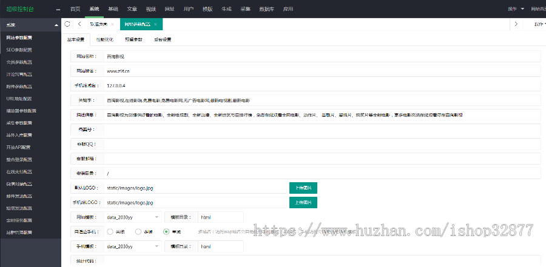This screenshot has height=267, width=546.
Task: Open 在线支付配置 in the sidebar
Action: click(x=19, y=171)
